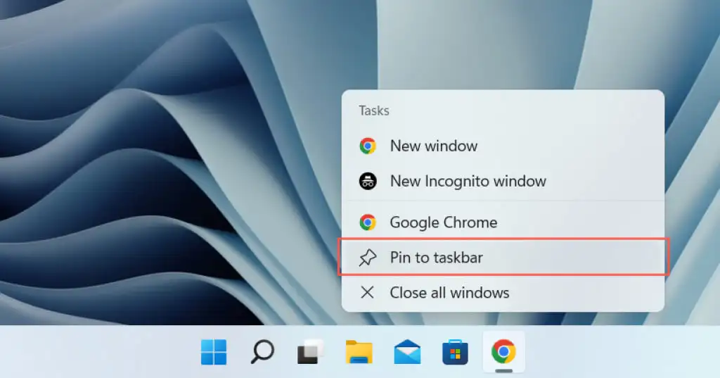Select Pin to taskbar option
Screen dimensions: 720x378
click(x=503, y=258)
